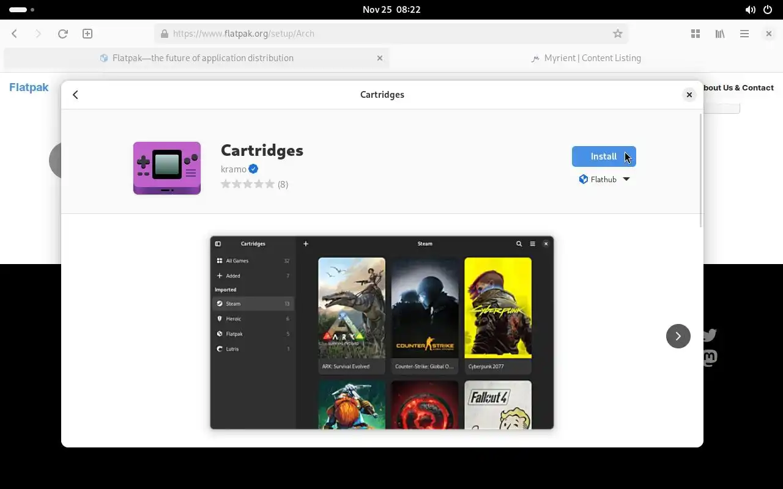Open the clock showing Nov 25 08:22

(391, 9)
